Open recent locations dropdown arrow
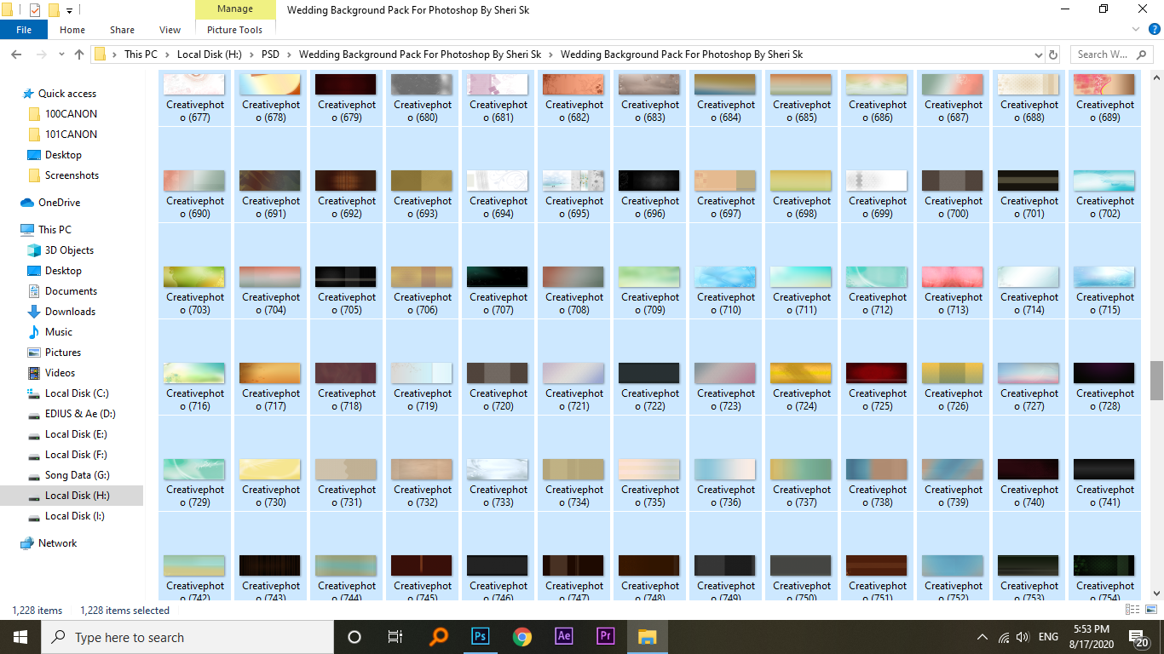Screen dimensions: 1164x654 tap(61, 54)
